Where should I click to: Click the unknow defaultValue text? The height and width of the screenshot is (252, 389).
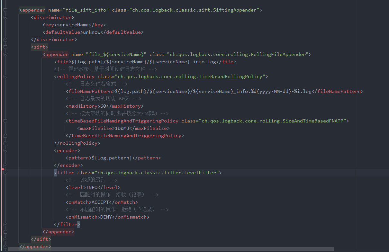tap(92, 32)
